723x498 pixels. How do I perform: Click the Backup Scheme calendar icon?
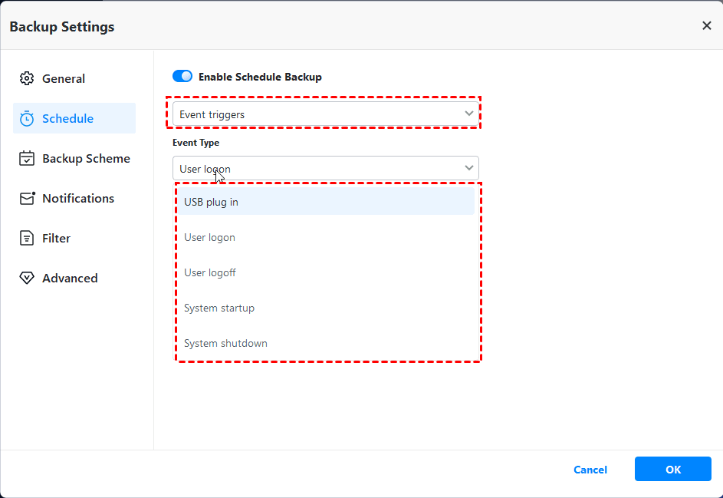(x=27, y=158)
